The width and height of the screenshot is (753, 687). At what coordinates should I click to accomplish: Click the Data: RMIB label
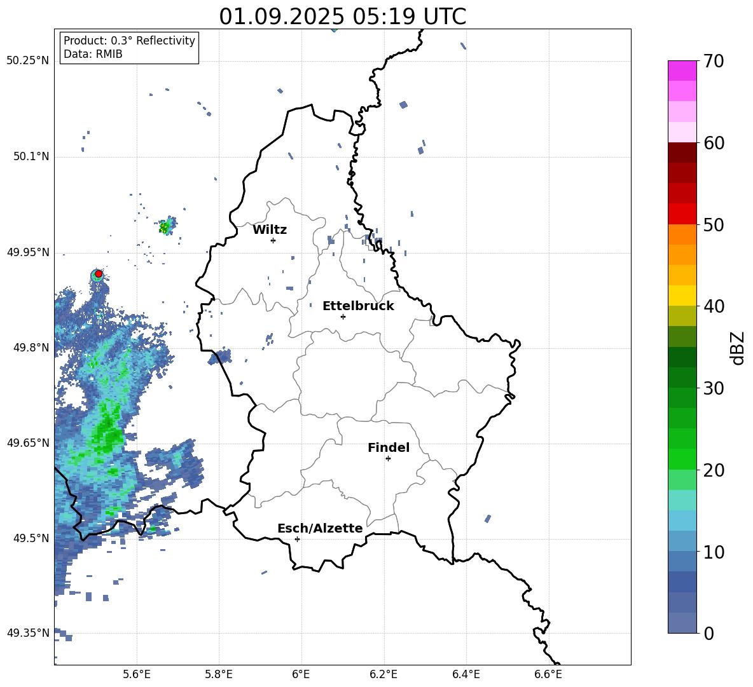click(x=93, y=54)
